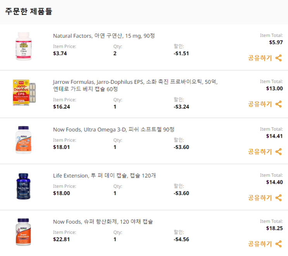Click 공유하기 text for the $5.97 item

tap(260, 58)
